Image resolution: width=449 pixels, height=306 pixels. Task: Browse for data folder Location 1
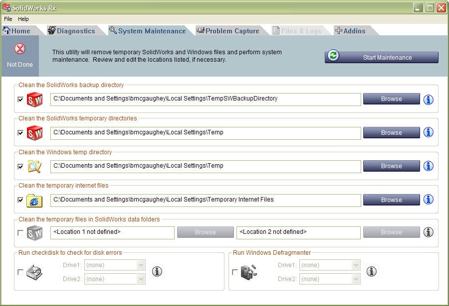[x=206, y=232]
